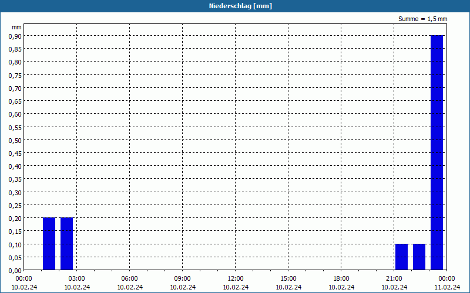Click the mm unit label above the y-axis
The height and width of the screenshot is (293, 470).
(16, 27)
